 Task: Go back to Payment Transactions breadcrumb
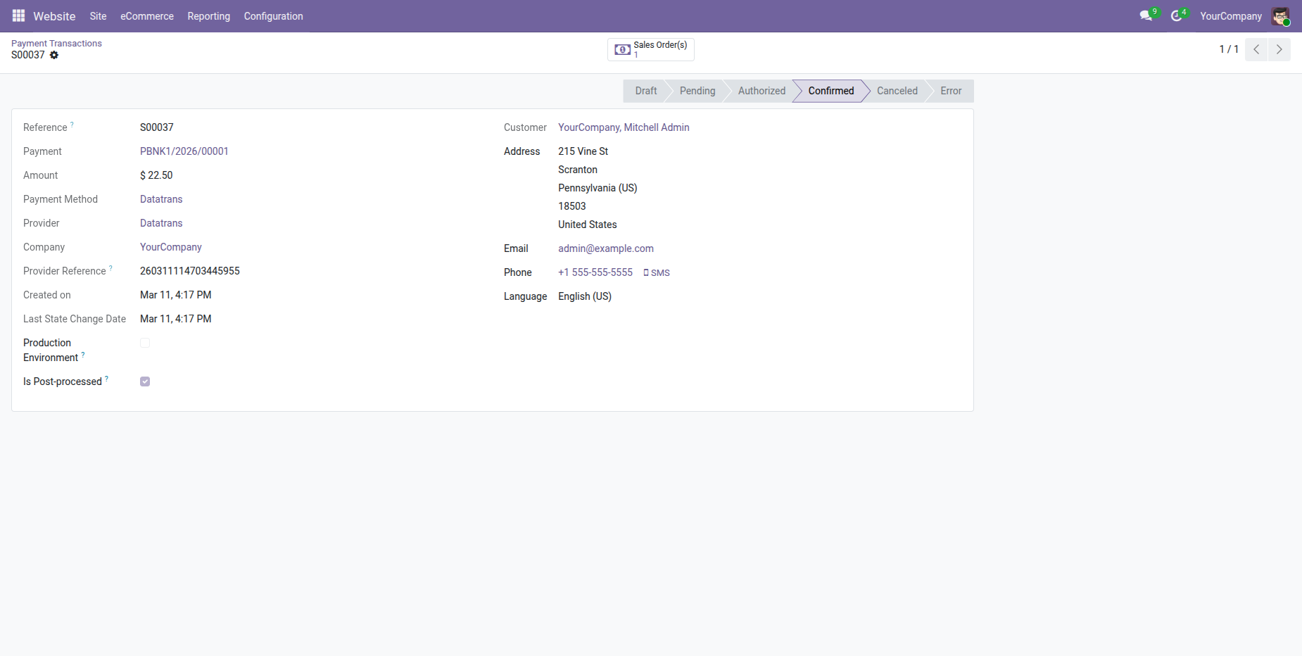click(x=56, y=44)
